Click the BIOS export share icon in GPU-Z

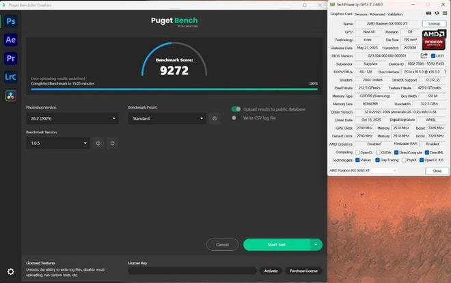(424, 55)
